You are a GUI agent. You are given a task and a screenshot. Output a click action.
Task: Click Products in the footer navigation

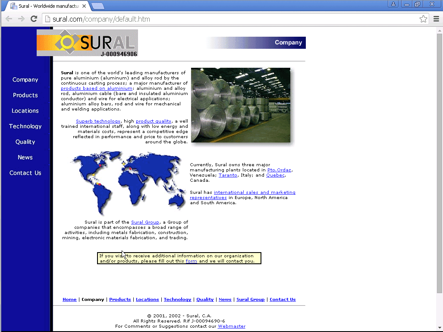[x=120, y=300]
